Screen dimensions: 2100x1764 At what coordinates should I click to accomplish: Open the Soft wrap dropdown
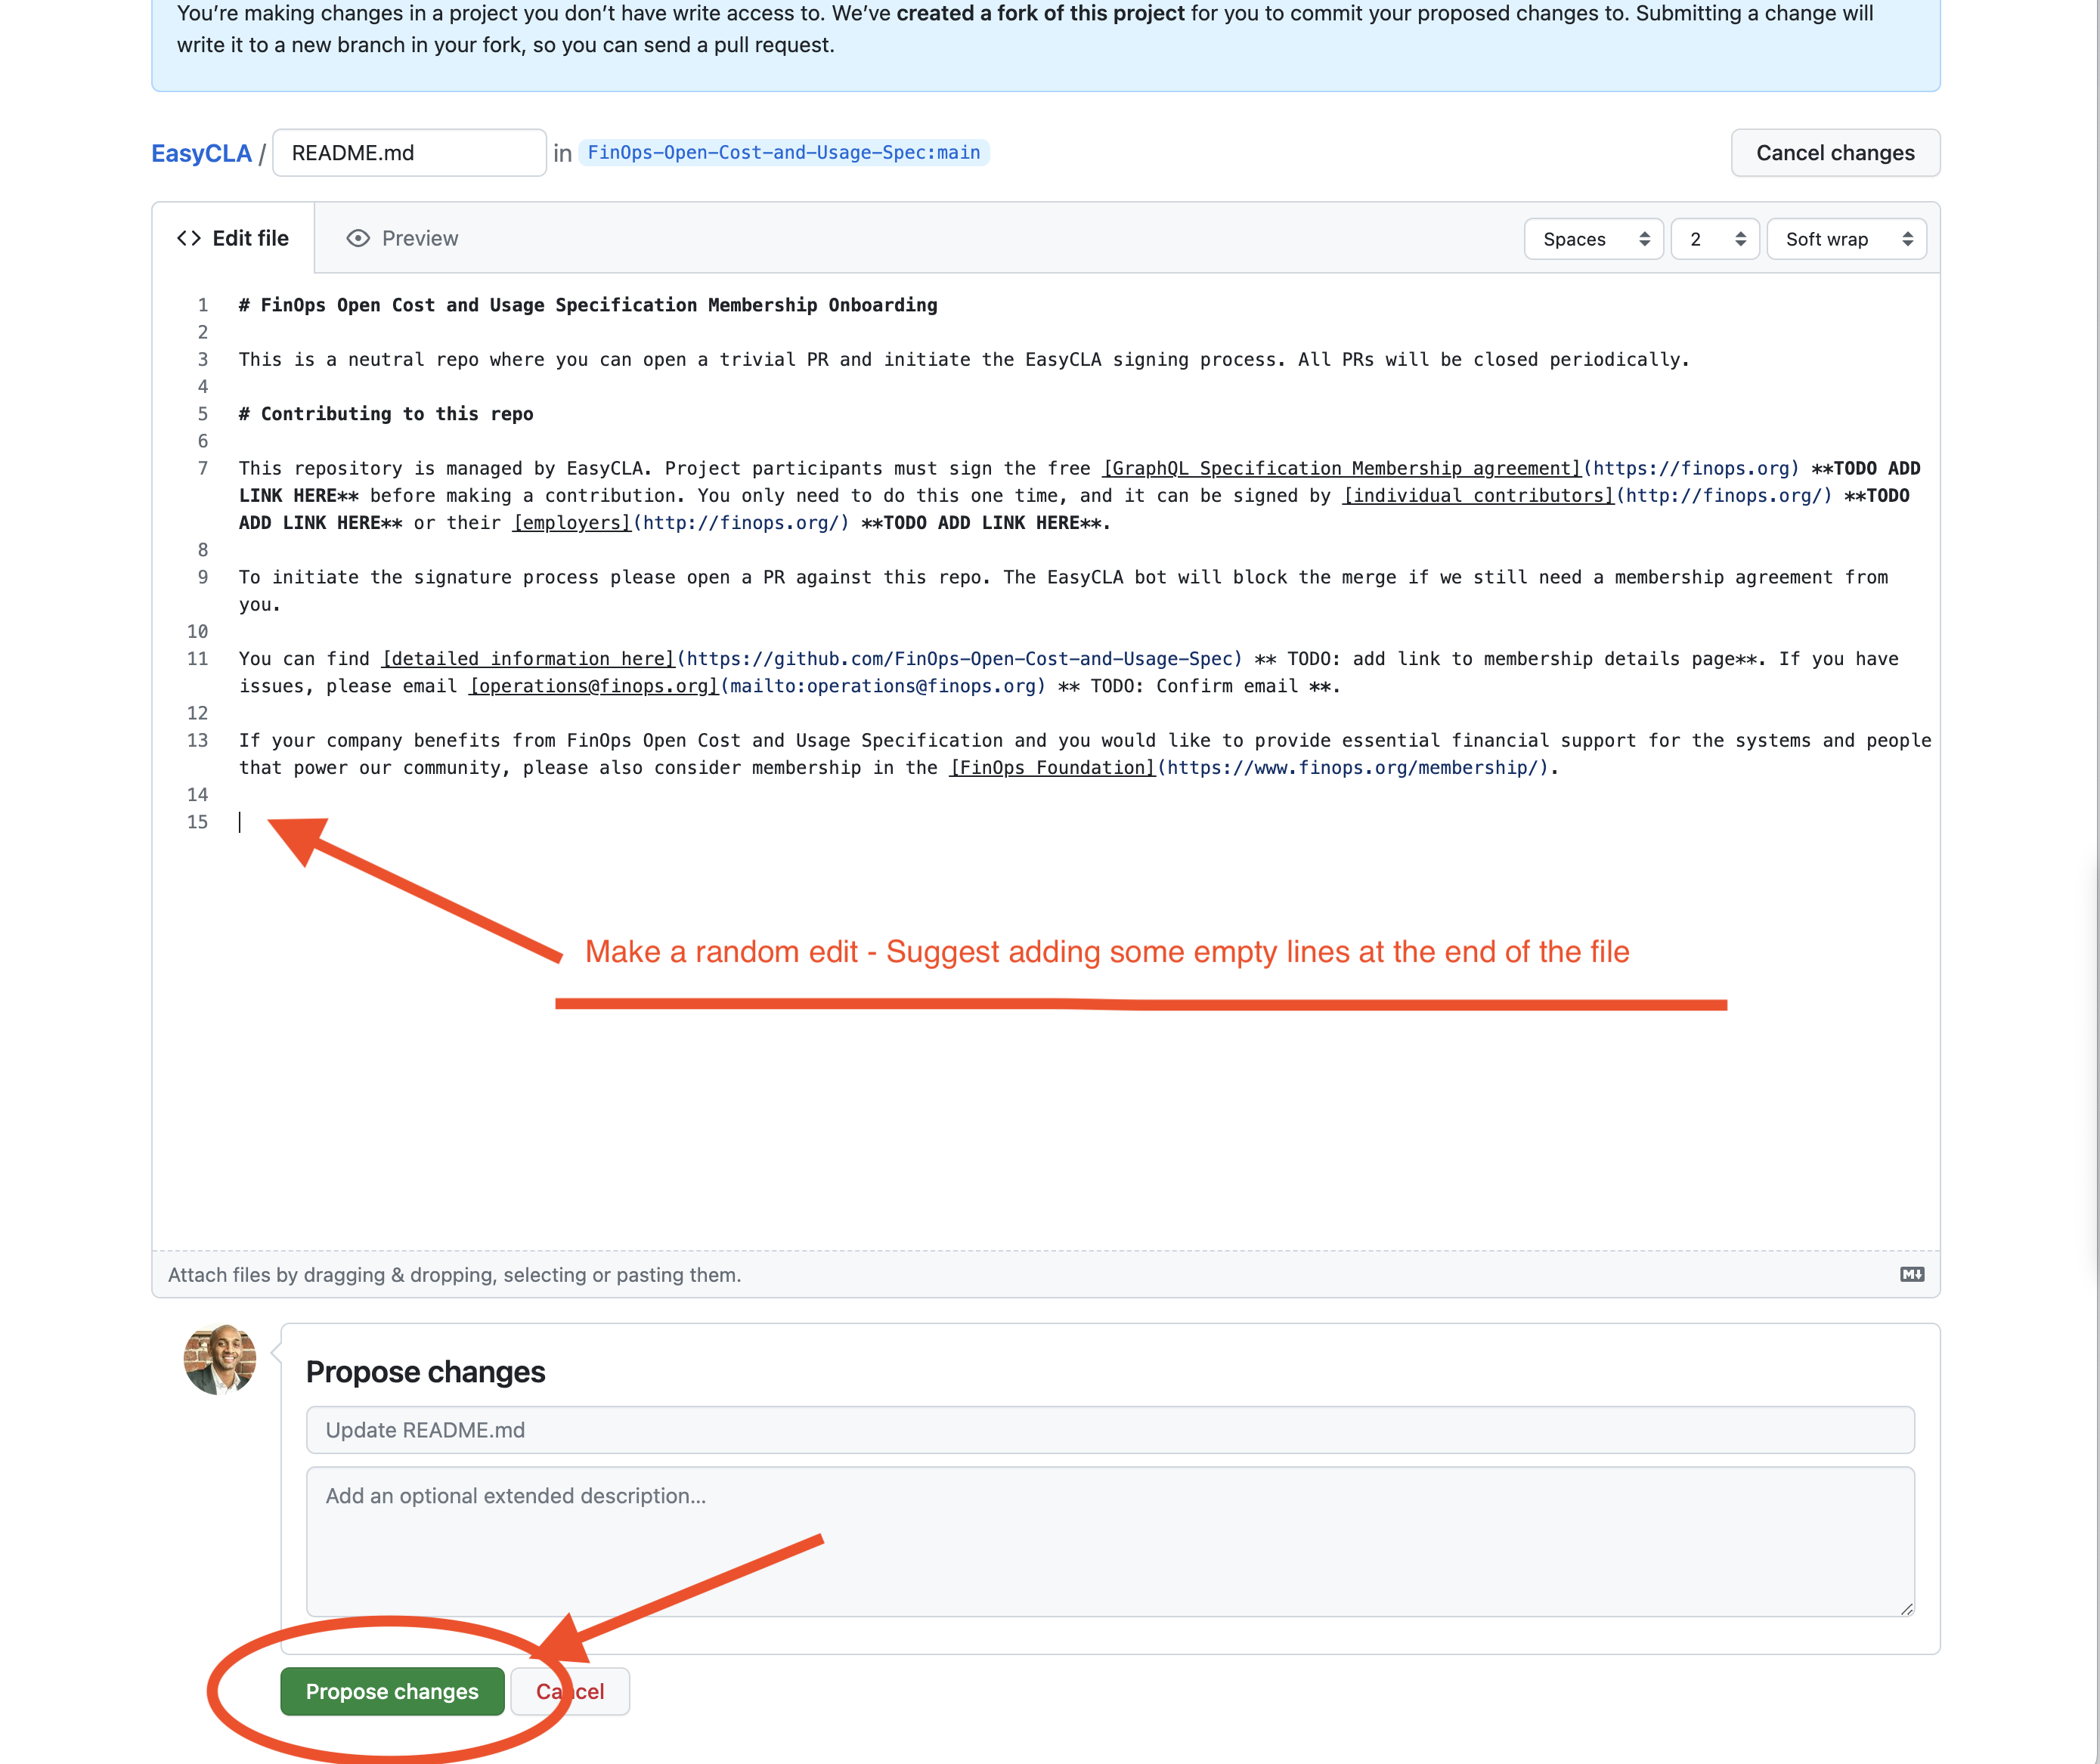[x=1844, y=238]
